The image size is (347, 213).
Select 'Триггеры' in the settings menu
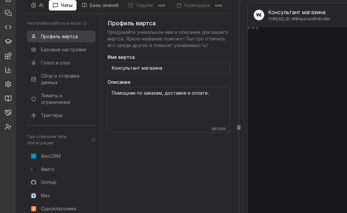(51, 115)
